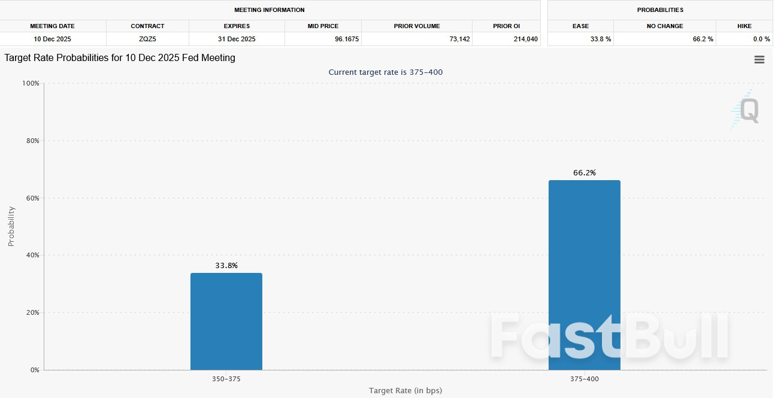Click the CONTRACT column header

pos(147,26)
